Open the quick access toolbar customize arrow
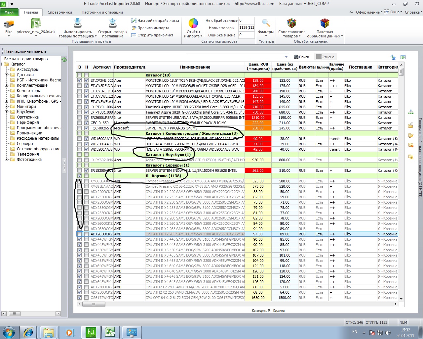423x339 pixels. 12,4
